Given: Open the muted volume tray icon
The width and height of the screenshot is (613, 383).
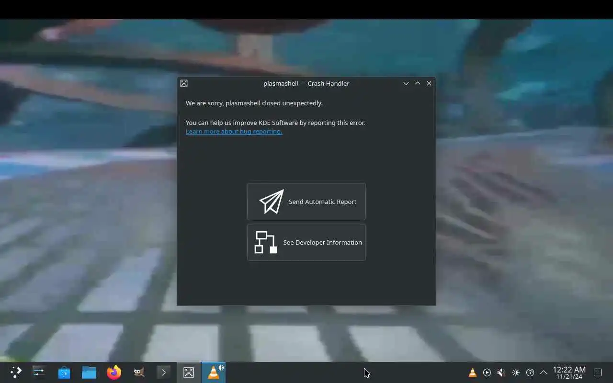Looking at the screenshot, I should pyautogui.click(x=501, y=372).
